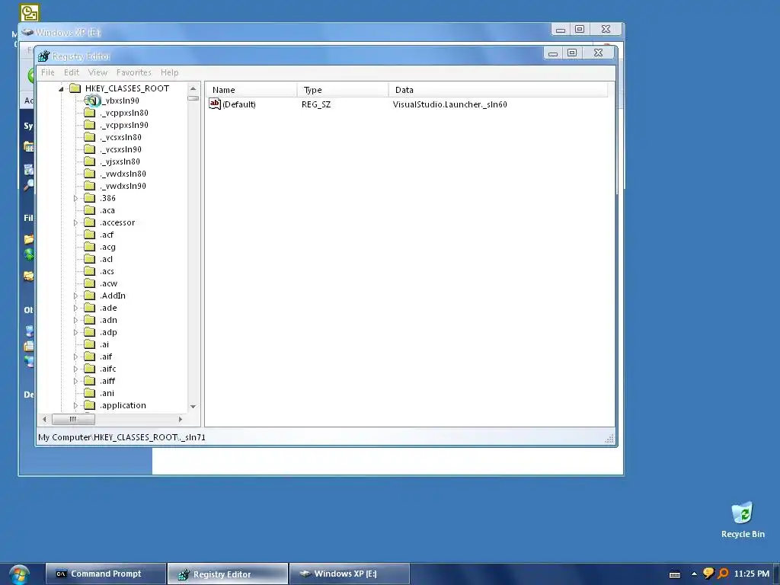Expand the .386 key

[75, 198]
